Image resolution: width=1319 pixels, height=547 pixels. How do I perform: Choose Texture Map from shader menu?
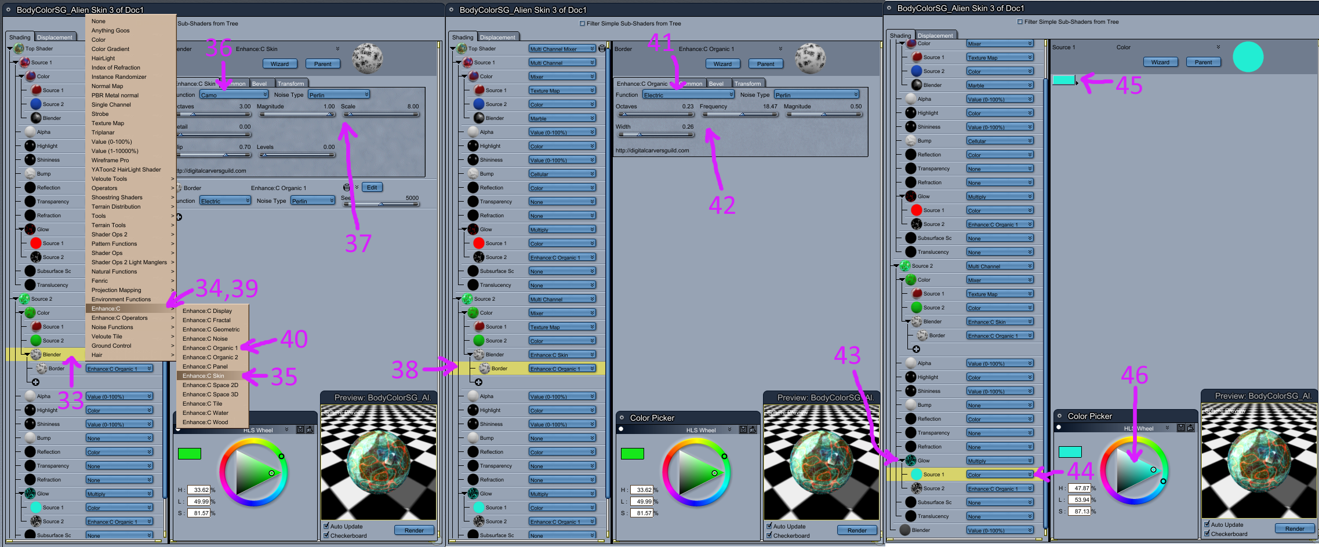(x=108, y=123)
